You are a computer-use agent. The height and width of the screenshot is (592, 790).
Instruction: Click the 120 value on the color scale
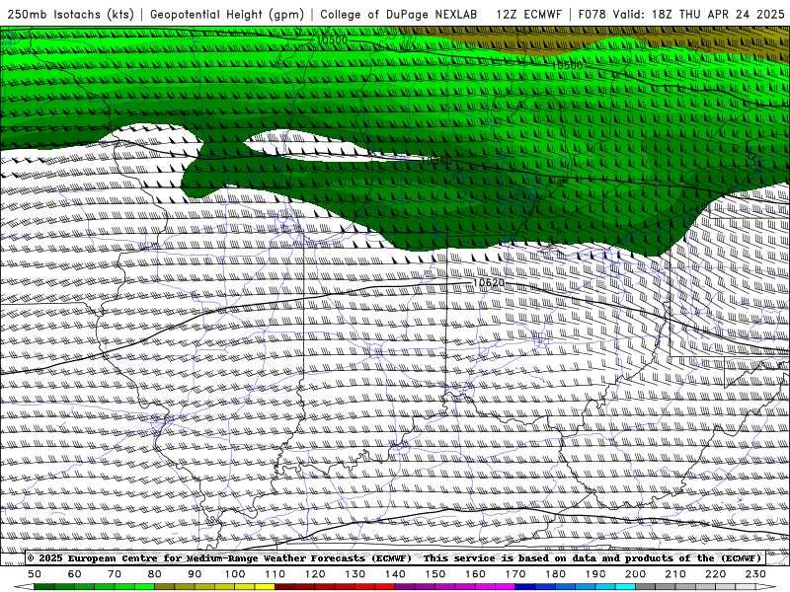(x=315, y=574)
